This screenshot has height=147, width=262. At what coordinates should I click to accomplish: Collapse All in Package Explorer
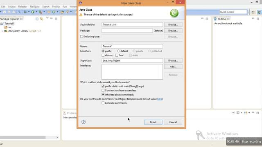[x=37, y=19]
